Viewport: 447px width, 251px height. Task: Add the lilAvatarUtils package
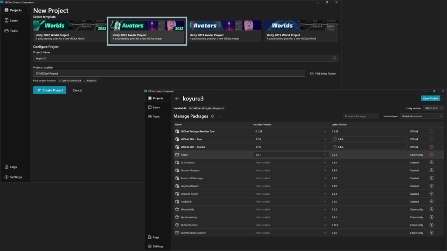pyautogui.click(x=431, y=210)
